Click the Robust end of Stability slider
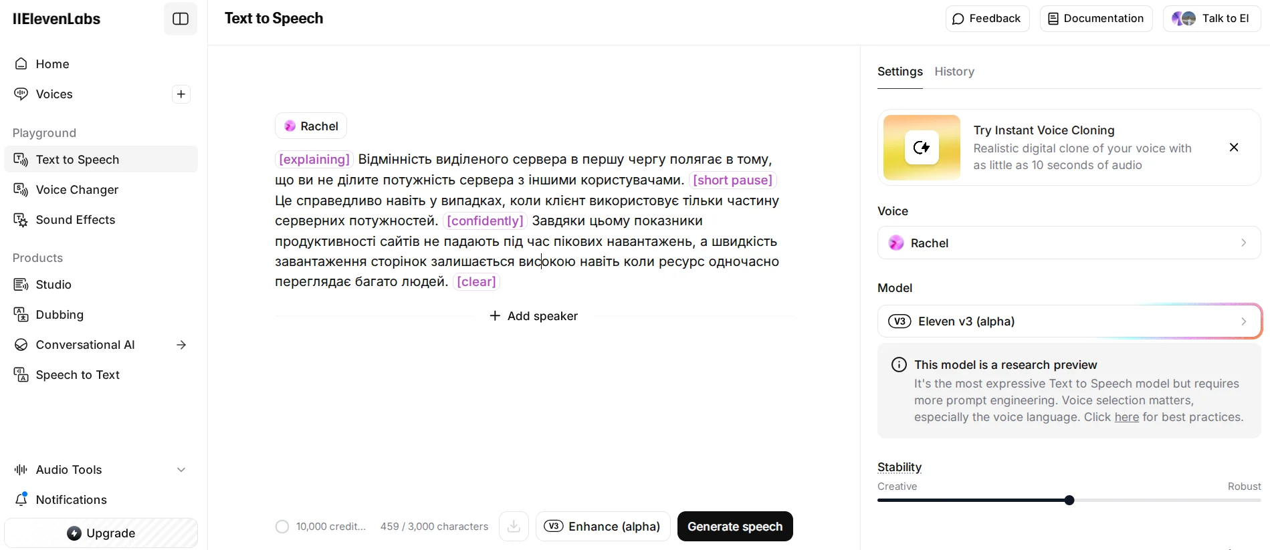 click(1244, 487)
